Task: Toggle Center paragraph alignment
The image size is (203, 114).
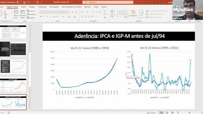Action: pyautogui.click(x=85, y=16)
